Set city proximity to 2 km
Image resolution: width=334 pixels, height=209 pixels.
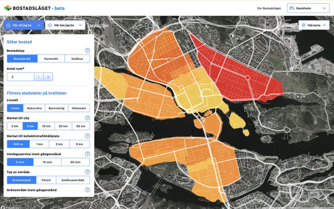(x=15, y=126)
